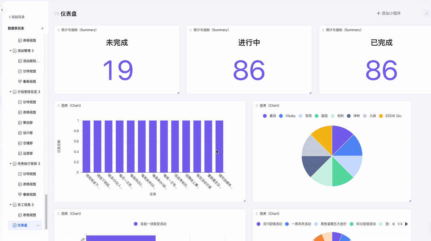Open the more options menu next to 仪表盘
The width and height of the screenshot is (431, 241).
coord(38,226)
